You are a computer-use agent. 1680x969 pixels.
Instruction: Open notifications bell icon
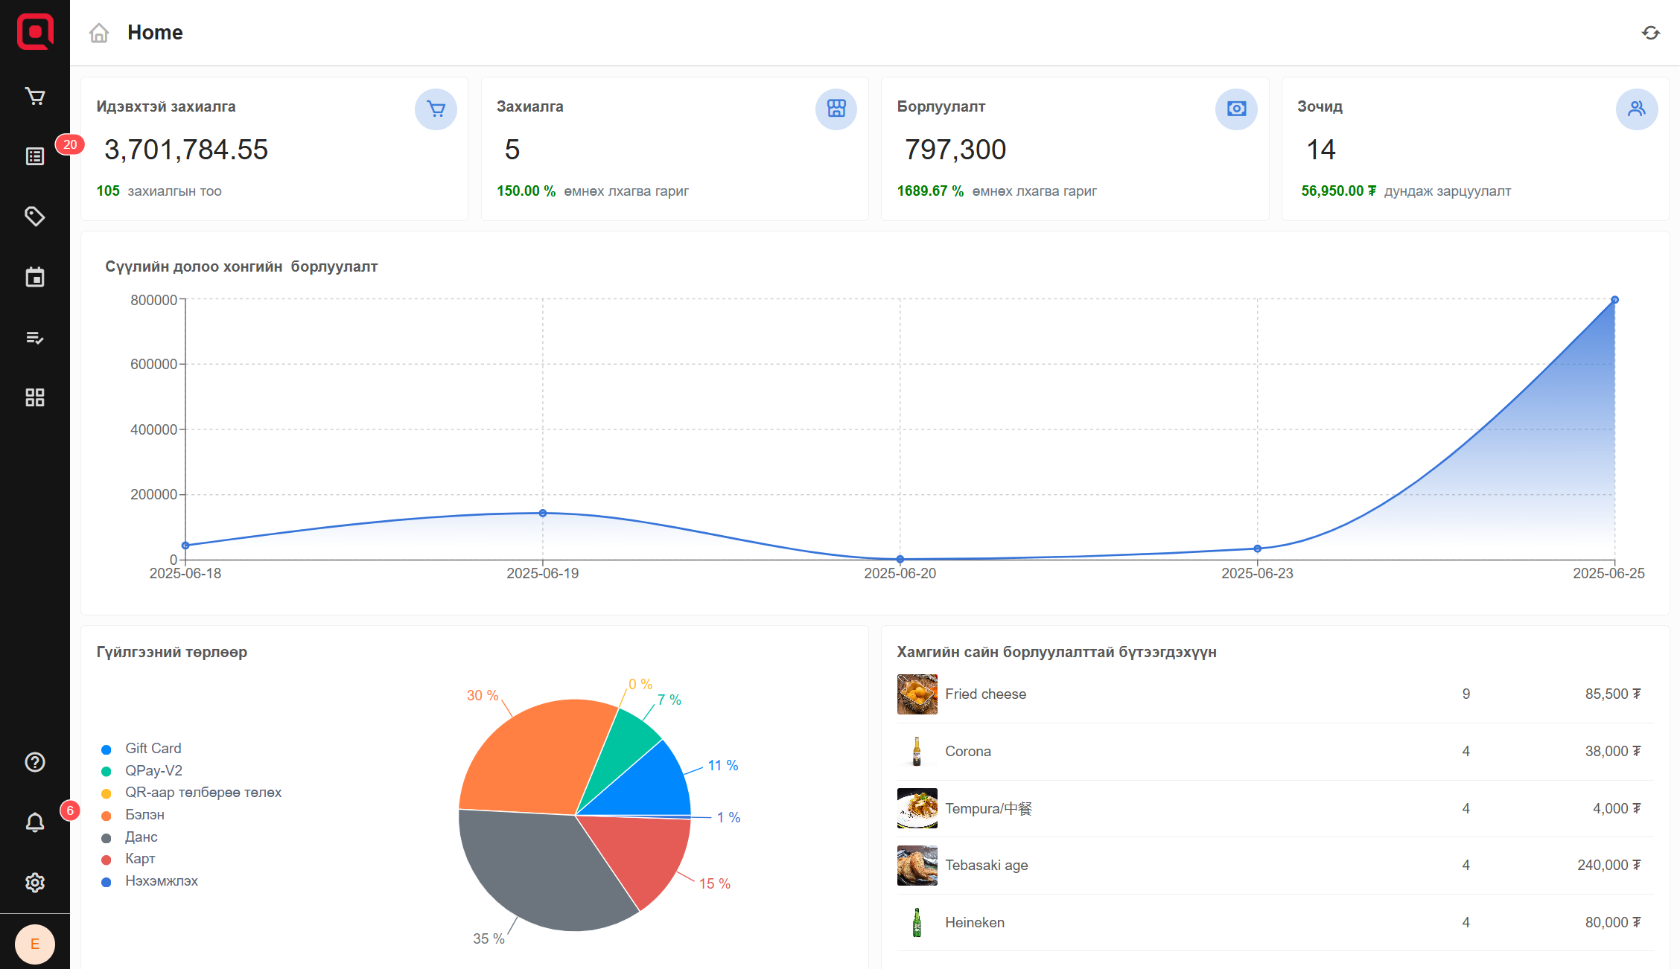point(35,822)
